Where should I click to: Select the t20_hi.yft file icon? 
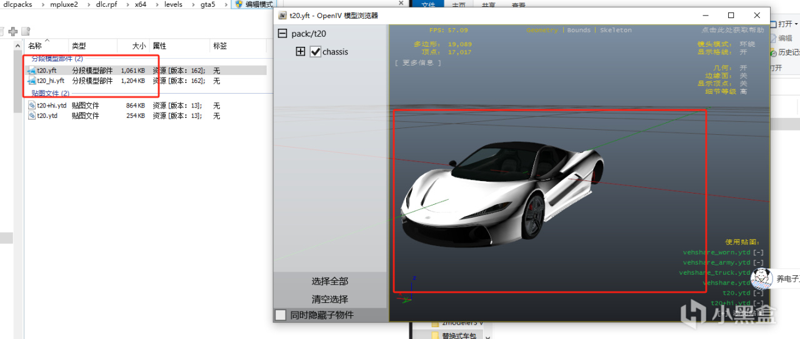31,81
